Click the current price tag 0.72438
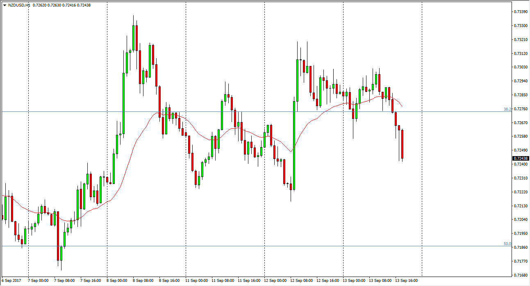This screenshot has height=286, width=530. click(521, 159)
